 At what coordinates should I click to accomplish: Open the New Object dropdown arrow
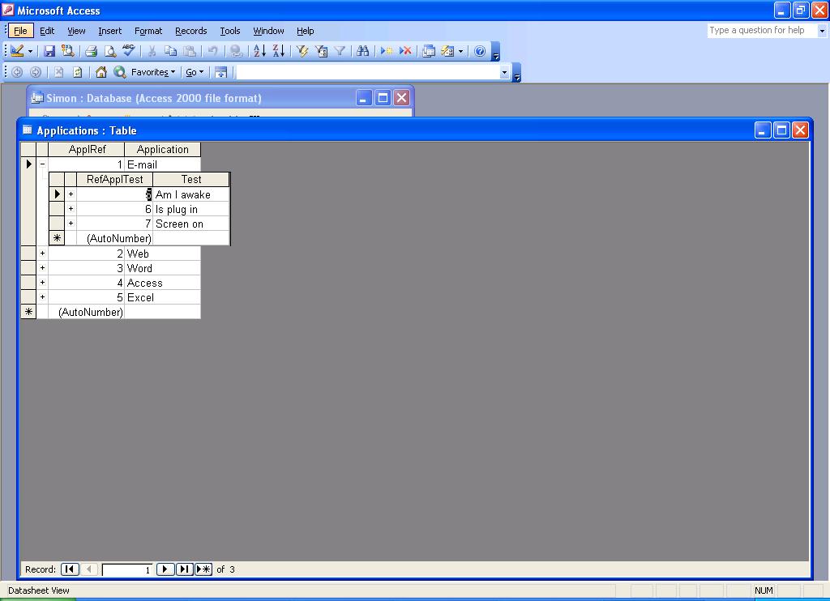(460, 51)
